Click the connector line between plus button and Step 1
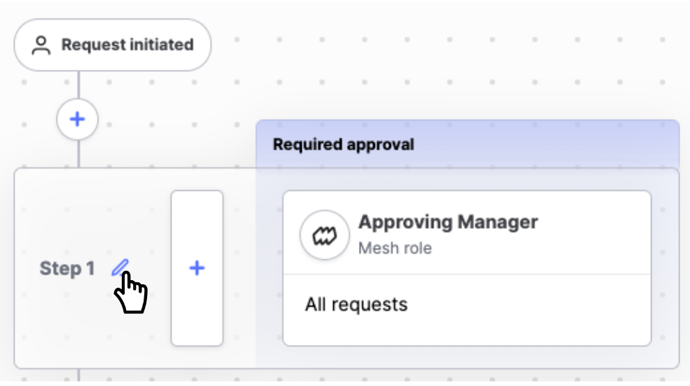Screen dimensions: 690x386 (78, 153)
